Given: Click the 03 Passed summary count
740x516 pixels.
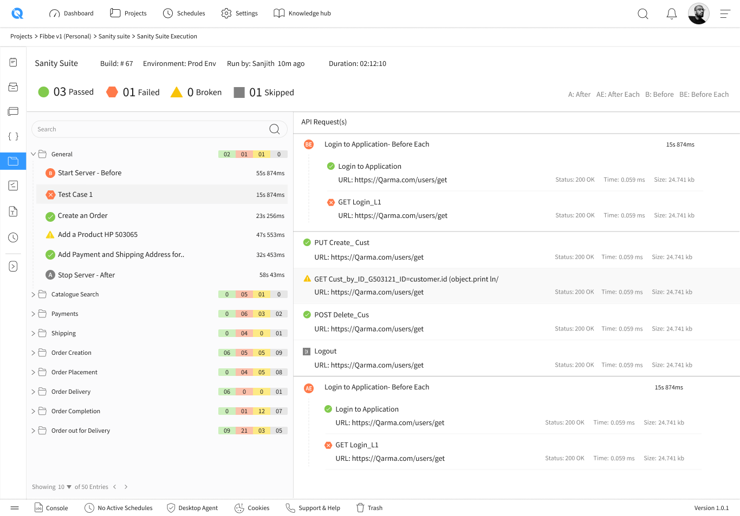Looking at the screenshot, I should click(66, 92).
